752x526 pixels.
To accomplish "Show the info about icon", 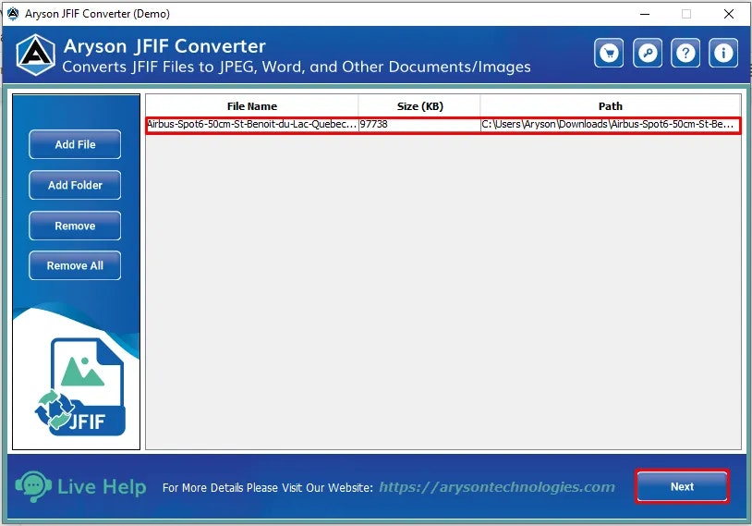I will 723,53.
